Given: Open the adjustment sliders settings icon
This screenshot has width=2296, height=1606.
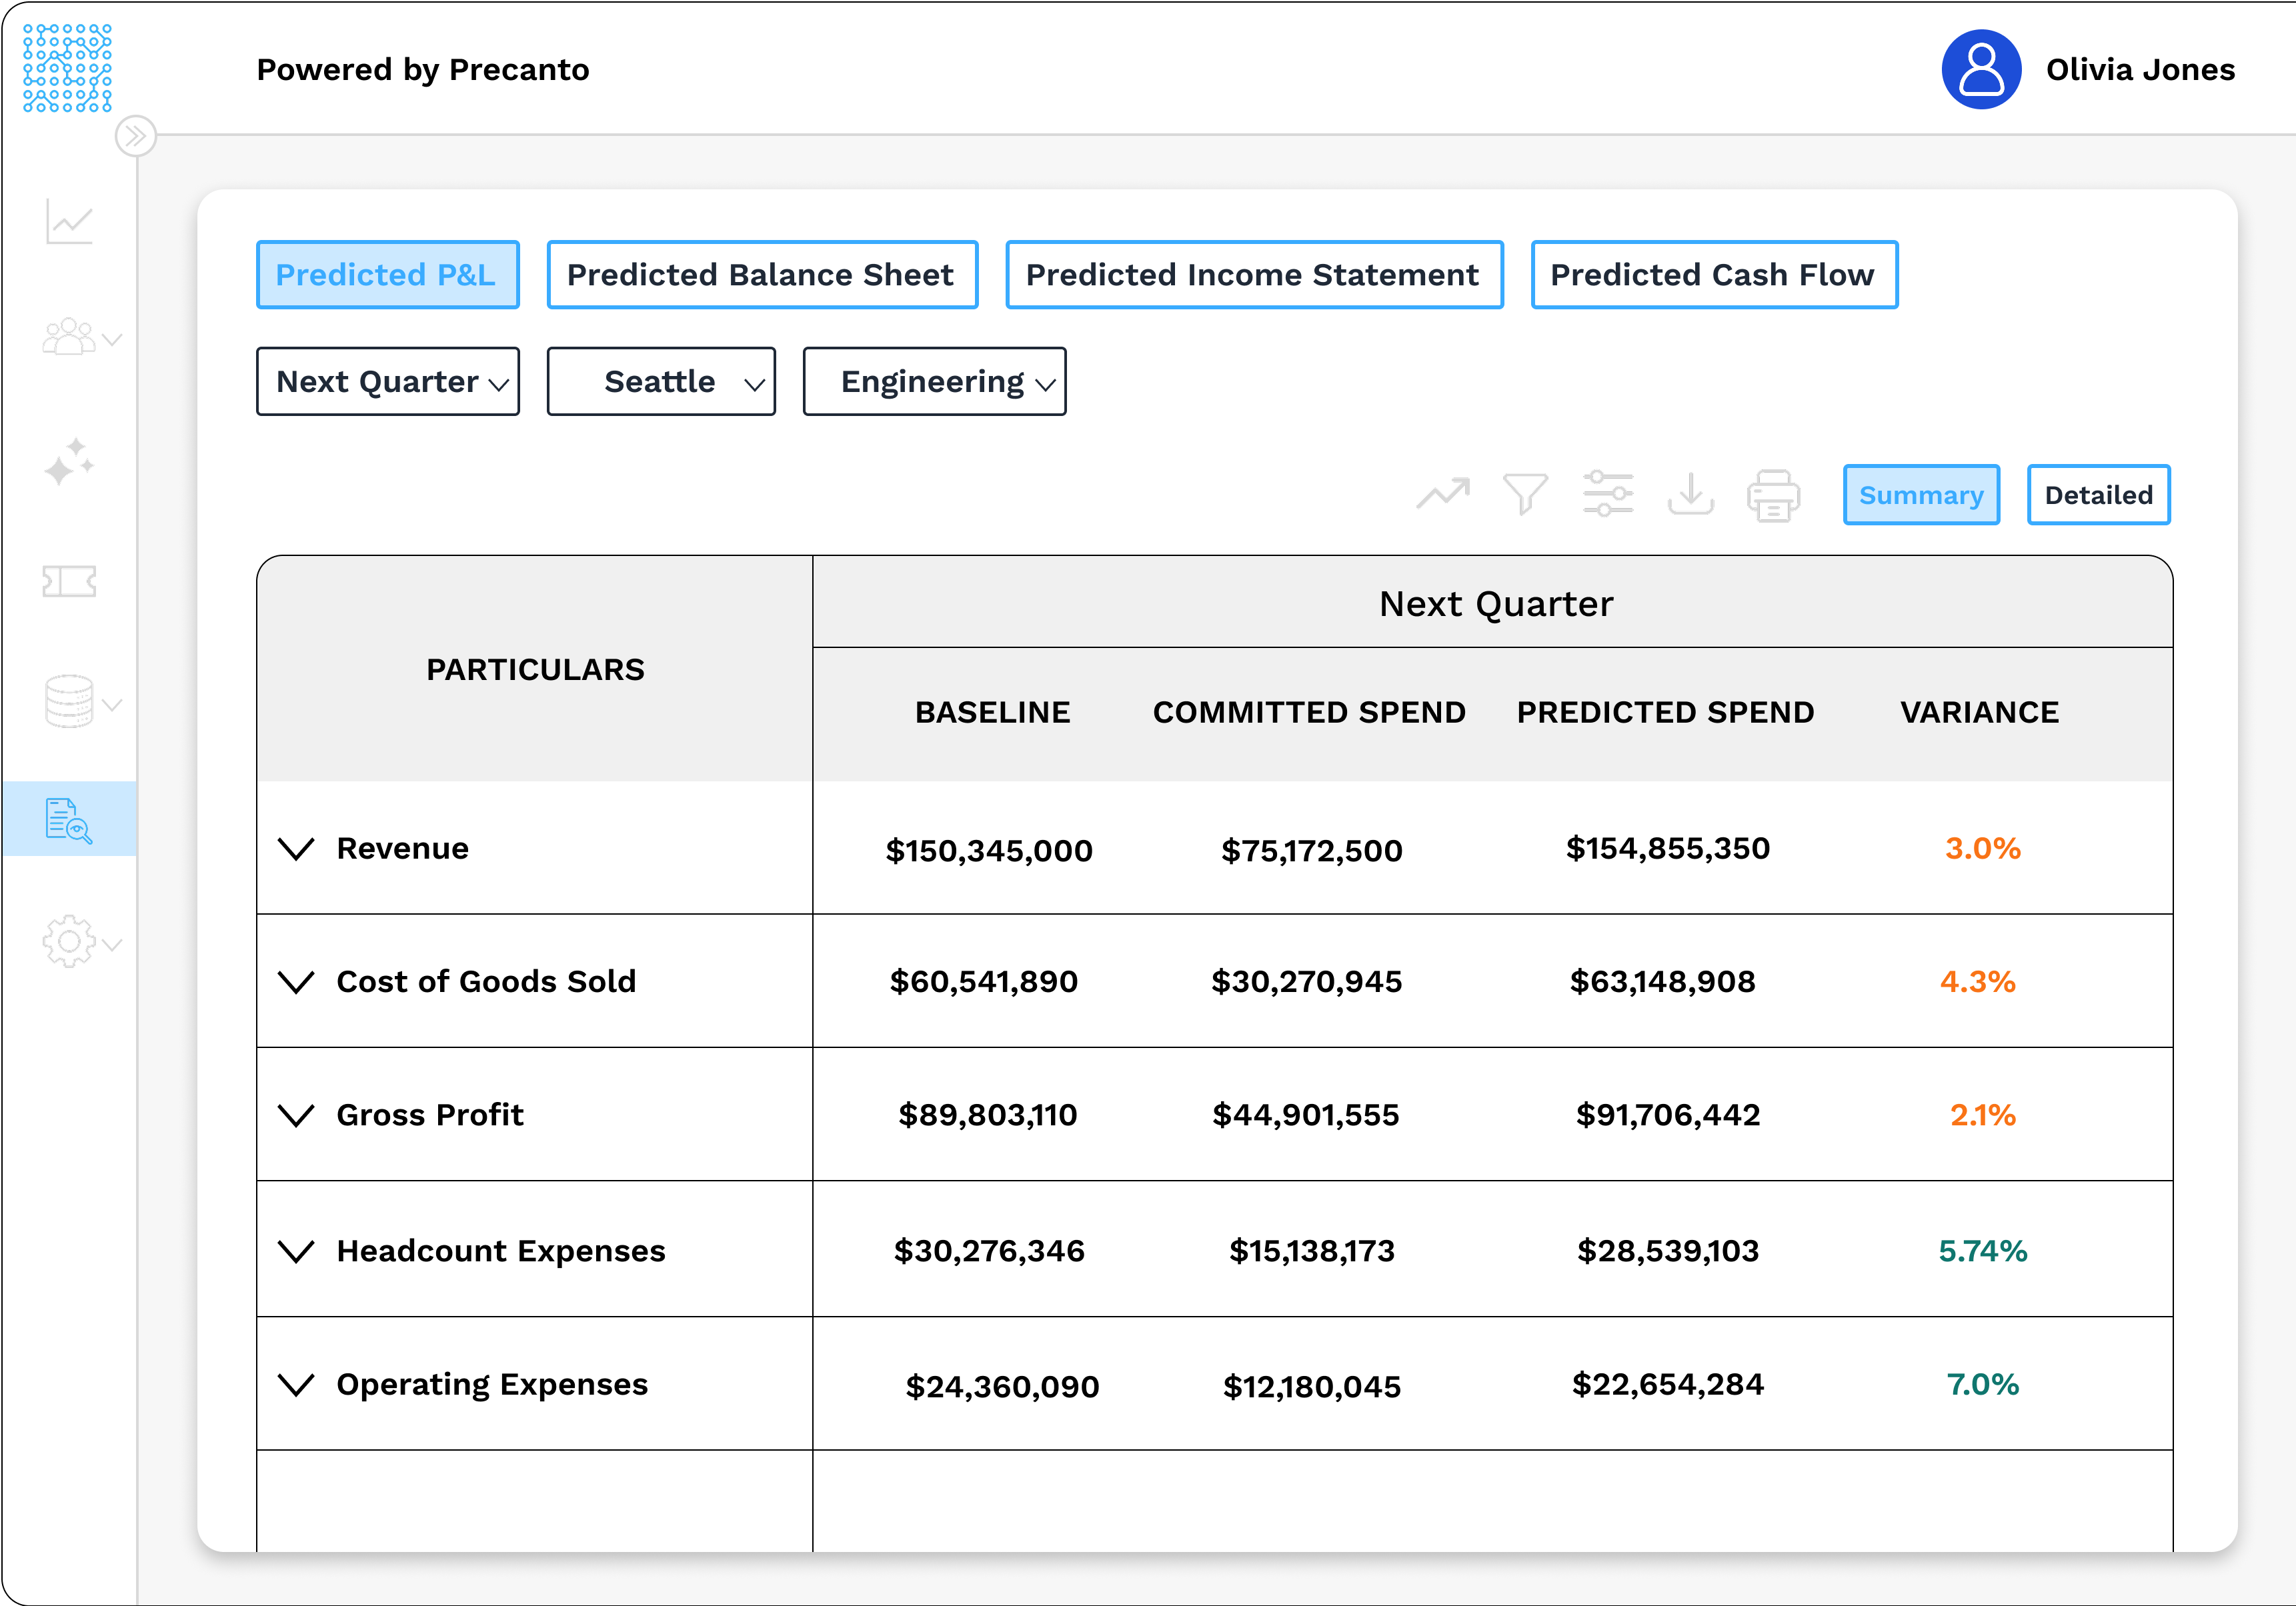Looking at the screenshot, I should pos(1607,494).
